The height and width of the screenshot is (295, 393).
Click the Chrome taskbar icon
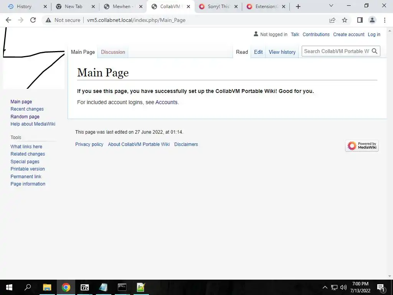pos(66,287)
